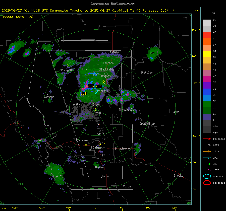
Task: Click the Banff town label
Action: point(41,140)
